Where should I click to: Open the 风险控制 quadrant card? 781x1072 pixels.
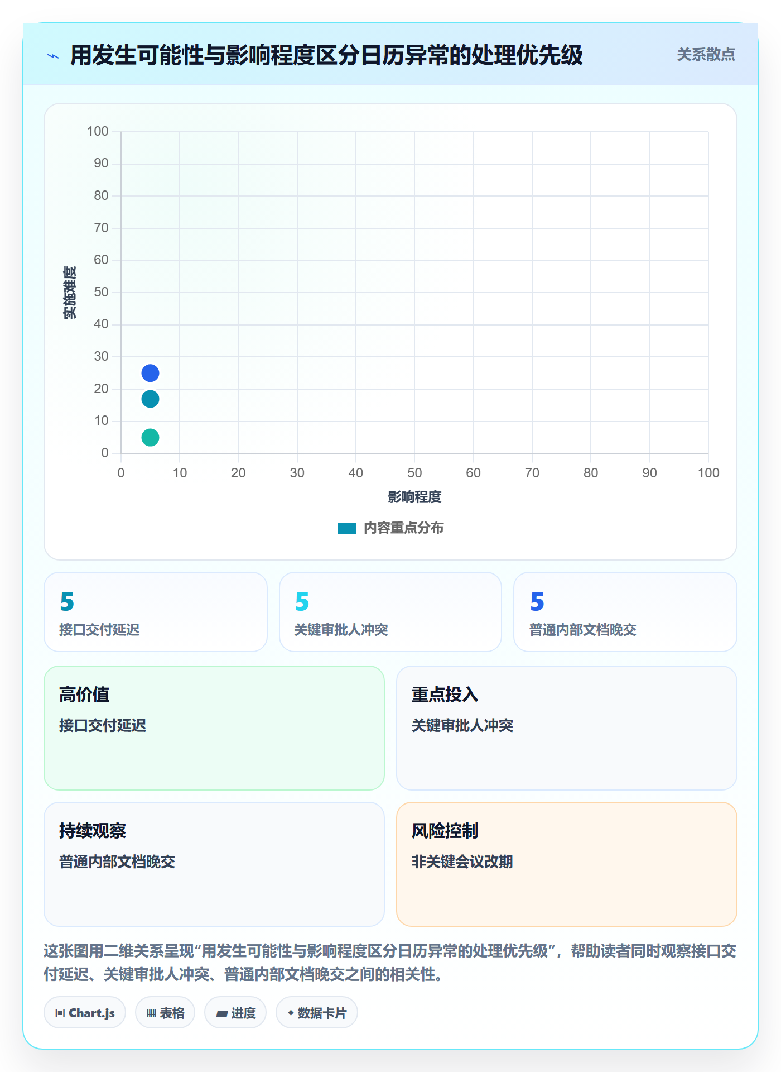tap(567, 864)
